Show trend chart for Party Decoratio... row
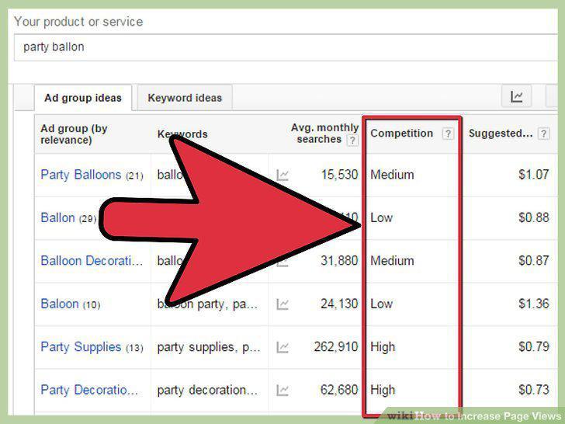This screenshot has height=424, width=565. 282,391
